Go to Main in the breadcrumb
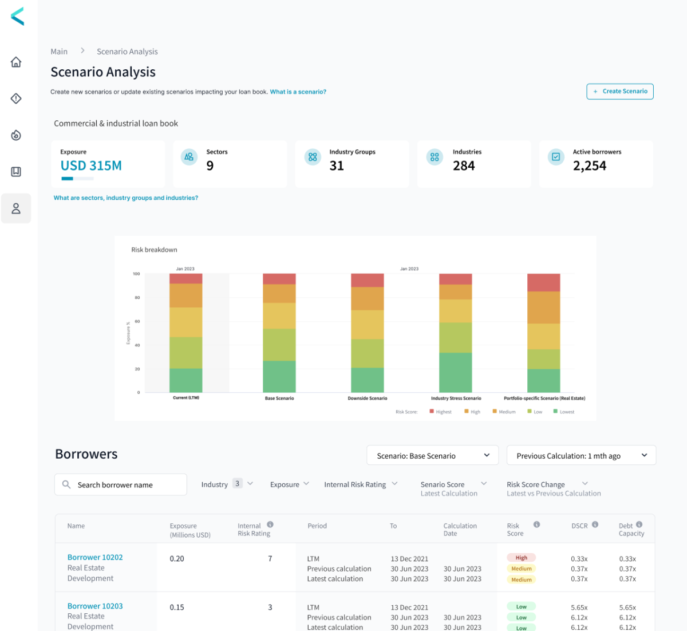The width and height of the screenshot is (687, 631). (59, 52)
